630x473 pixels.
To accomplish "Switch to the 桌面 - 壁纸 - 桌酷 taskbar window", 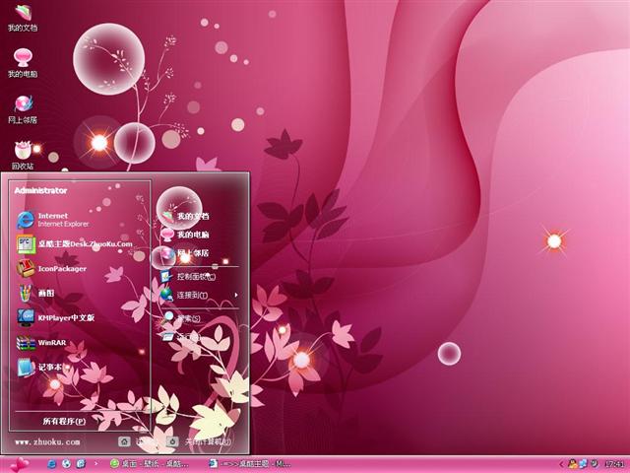I will [x=150, y=464].
